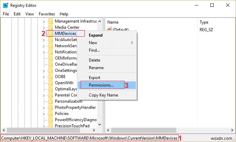236x142 pixels.
Task: Expand the Notifications key
Action: 44,52
